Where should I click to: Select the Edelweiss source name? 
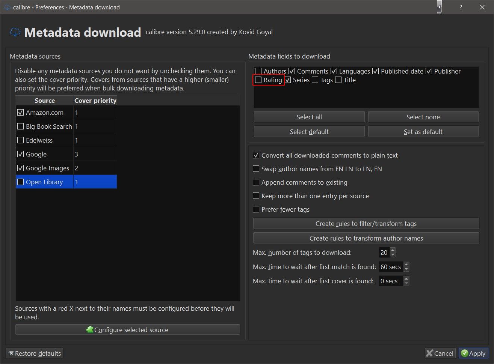(x=39, y=140)
